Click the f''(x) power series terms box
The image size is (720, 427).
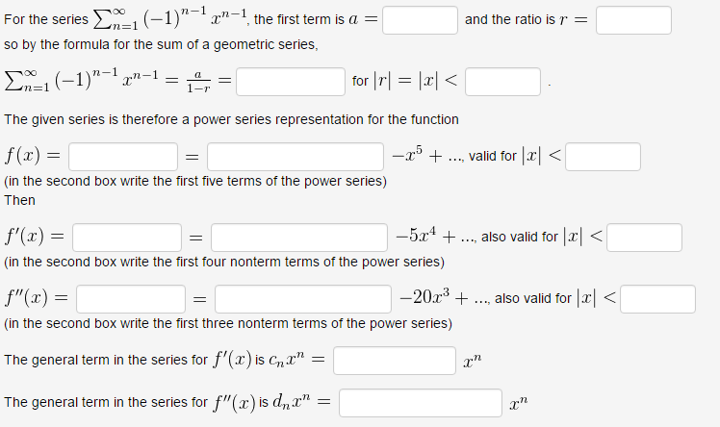click(303, 299)
